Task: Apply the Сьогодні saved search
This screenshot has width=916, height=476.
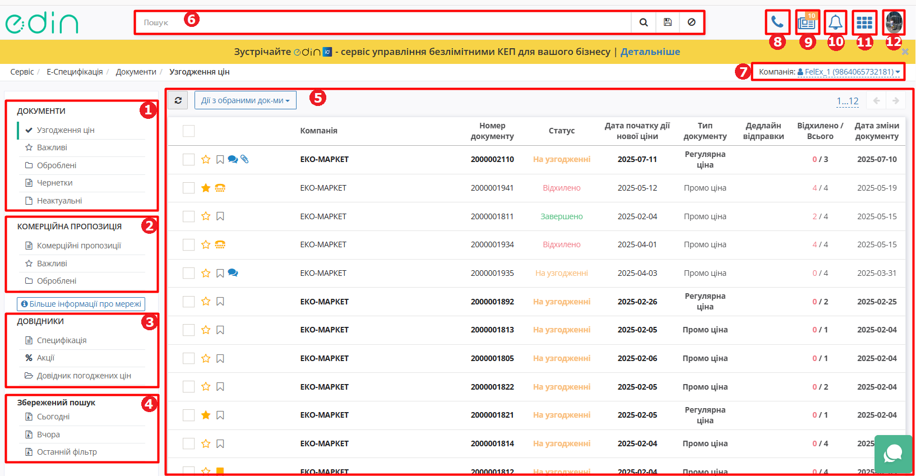Action: (53, 417)
